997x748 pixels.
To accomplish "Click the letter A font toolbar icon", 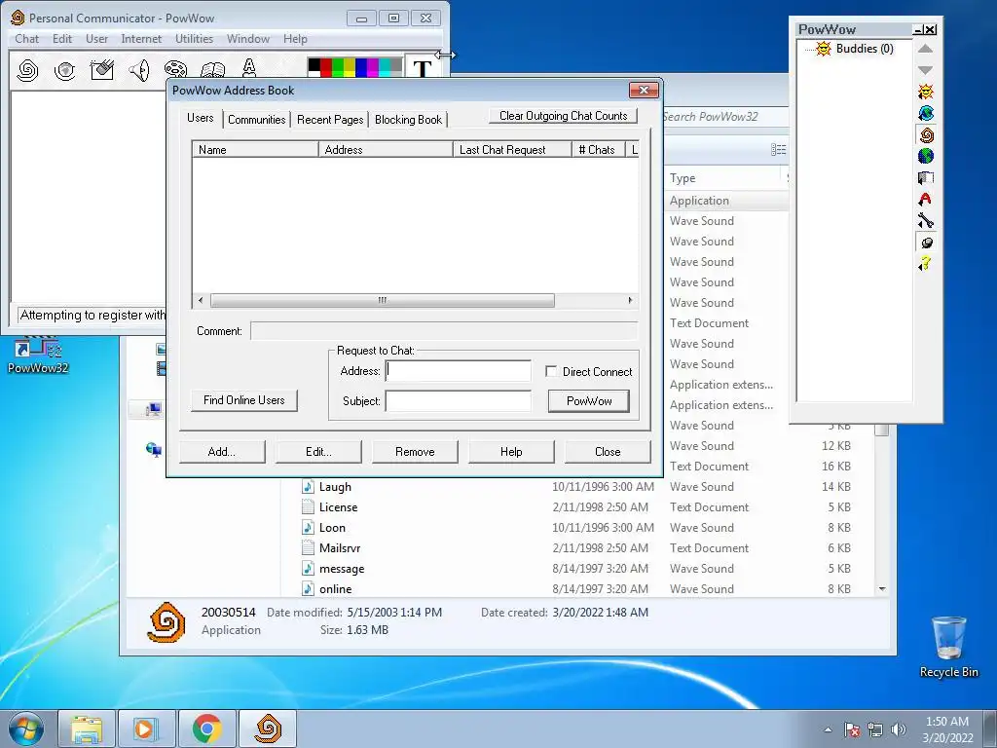I will click(249, 68).
